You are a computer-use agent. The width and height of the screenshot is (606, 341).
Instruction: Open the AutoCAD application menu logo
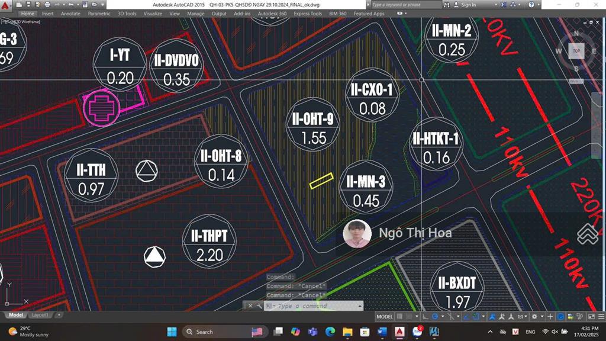pyautogui.click(x=7, y=5)
